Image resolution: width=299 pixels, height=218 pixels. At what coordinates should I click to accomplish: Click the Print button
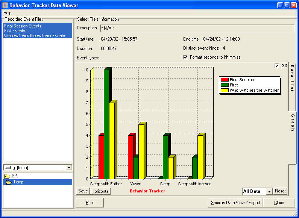[x=90, y=203]
